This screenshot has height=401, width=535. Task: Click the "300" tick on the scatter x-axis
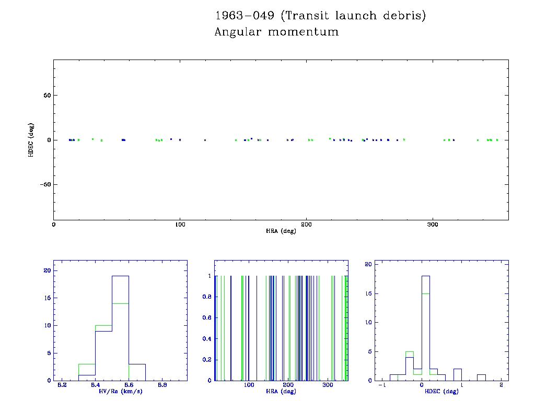(x=433, y=225)
